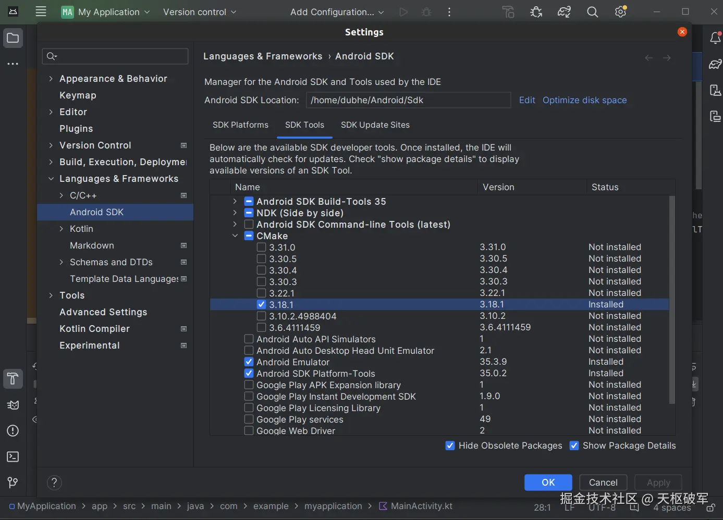The width and height of the screenshot is (723, 520).
Task: Collapse the CMake group
Action: pos(235,236)
